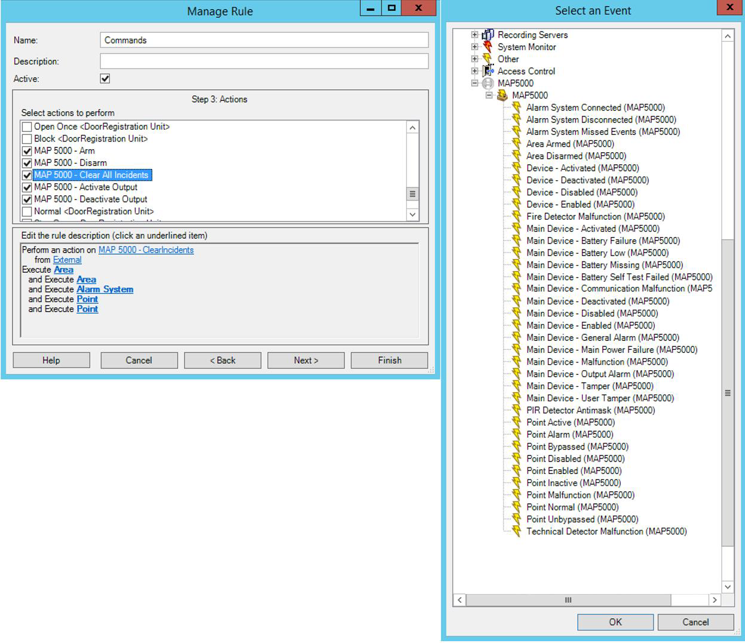The image size is (745, 643).
Task: Click the Alarm System link
Action: click(105, 289)
